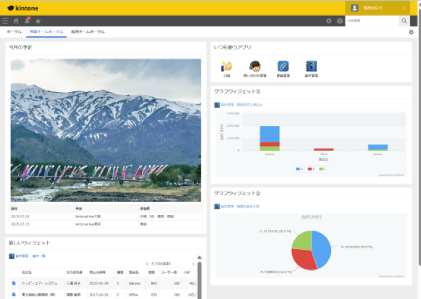Open the notifications bell

(27, 20)
